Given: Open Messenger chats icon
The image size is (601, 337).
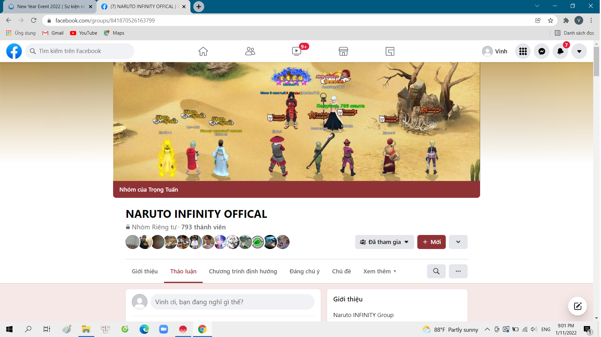Looking at the screenshot, I should [x=542, y=51].
